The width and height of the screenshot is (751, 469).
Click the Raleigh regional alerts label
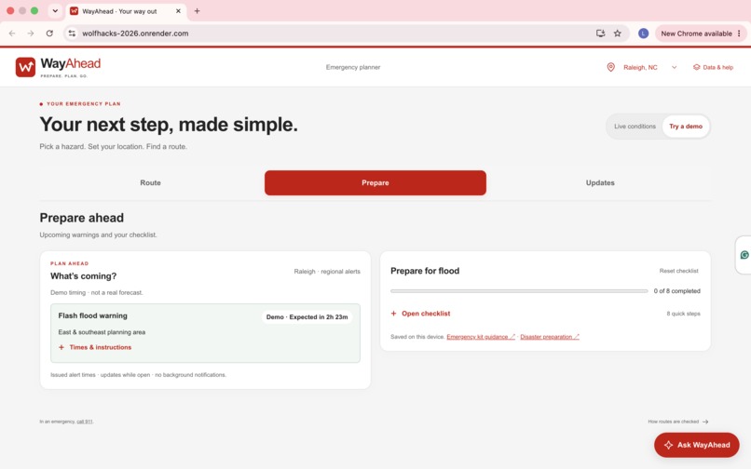(x=327, y=272)
